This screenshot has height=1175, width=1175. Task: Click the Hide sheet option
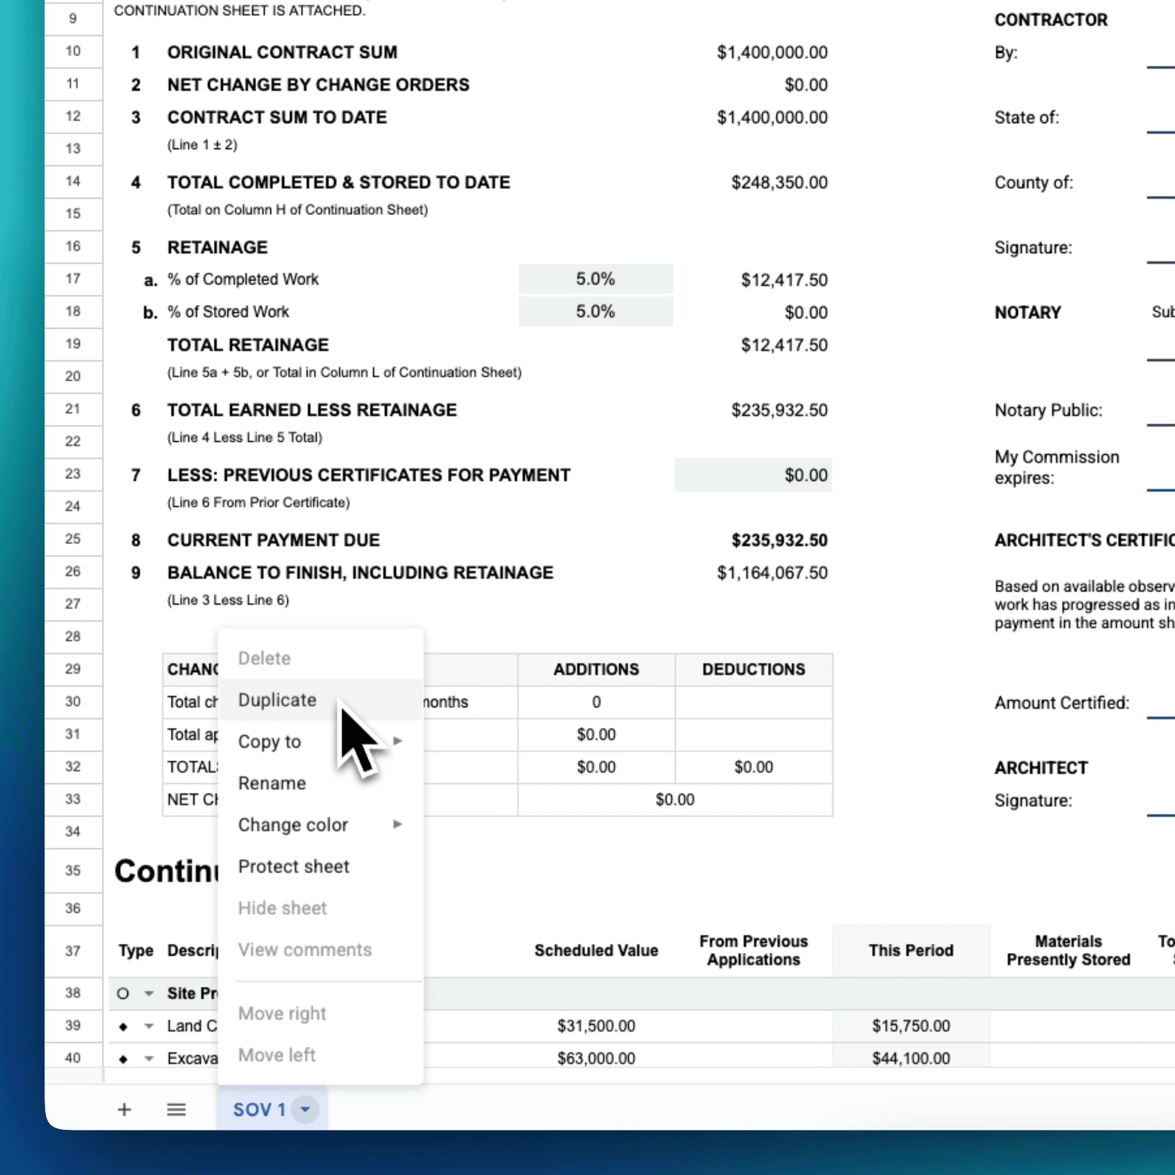(x=282, y=907)
